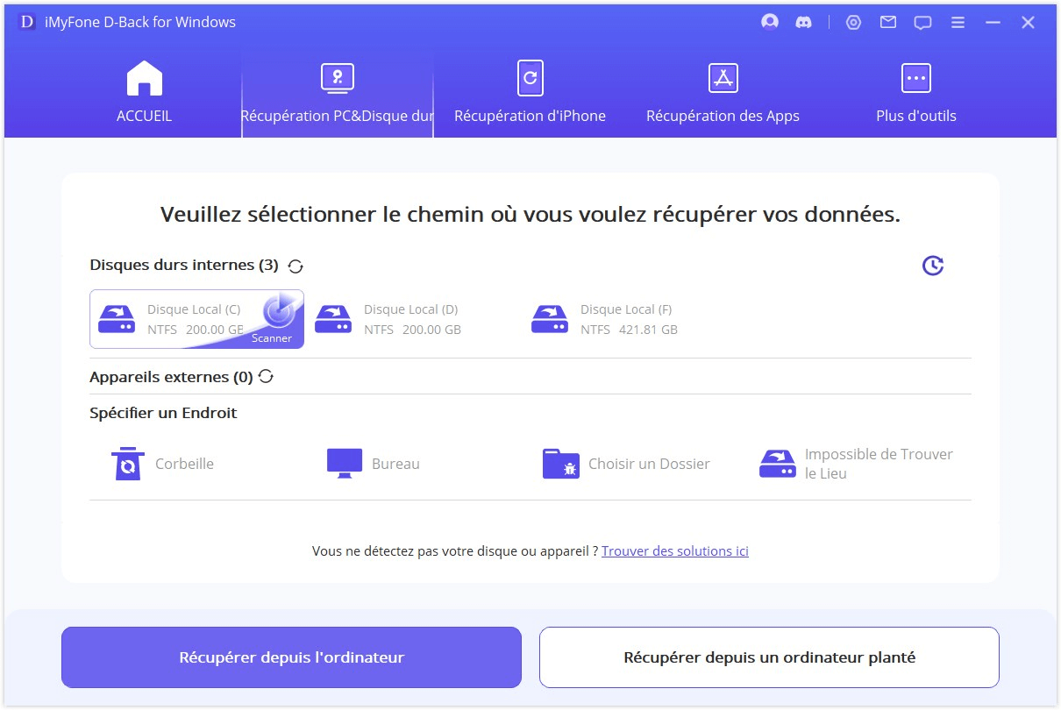1061x710 pixels.
Task: Select the Corbeille recovery location
Action: click(x=160, y=463)
